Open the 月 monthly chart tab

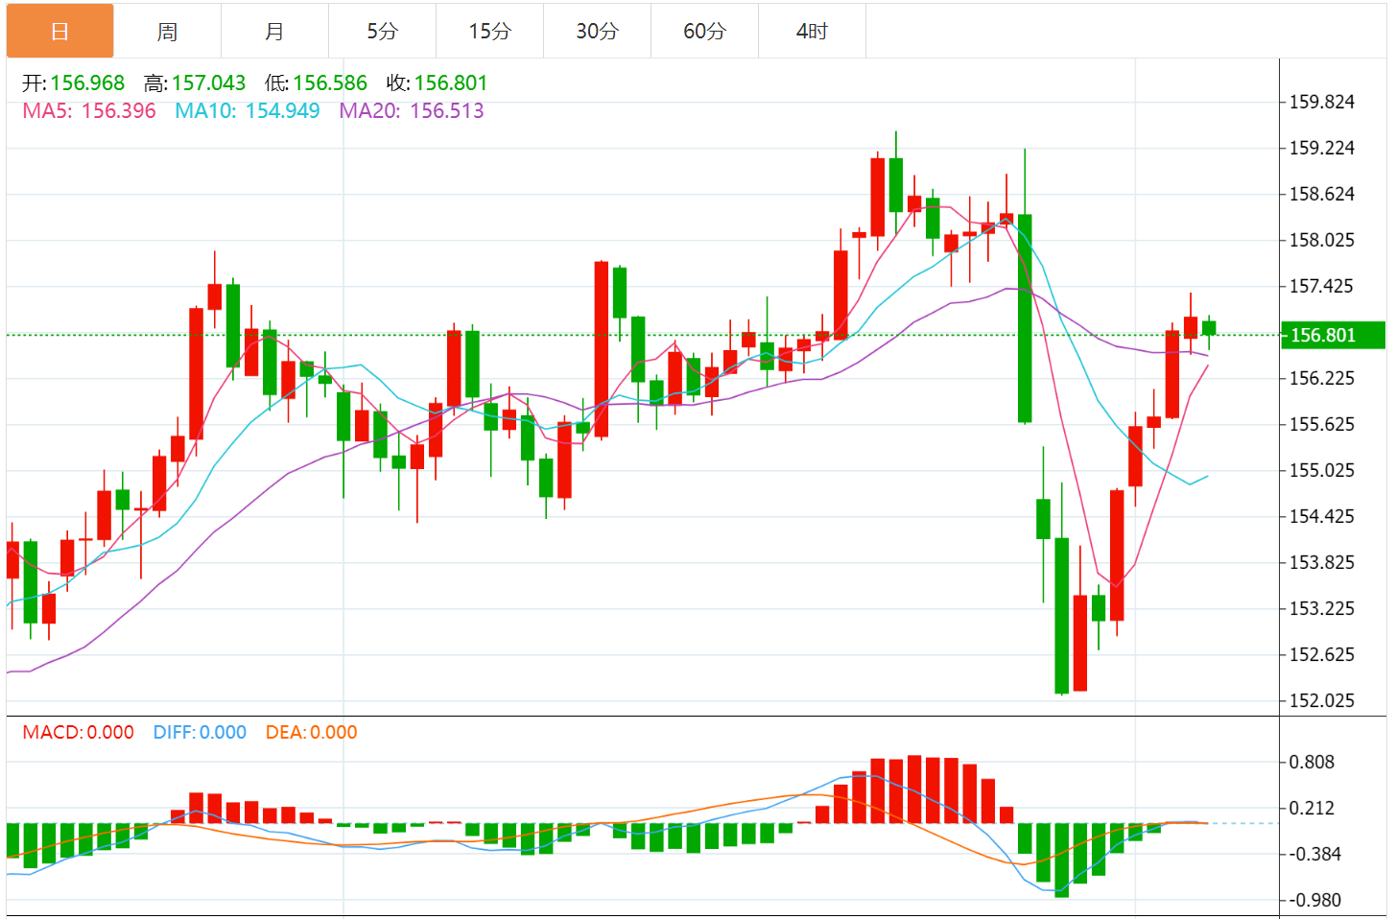click(274, 32)
